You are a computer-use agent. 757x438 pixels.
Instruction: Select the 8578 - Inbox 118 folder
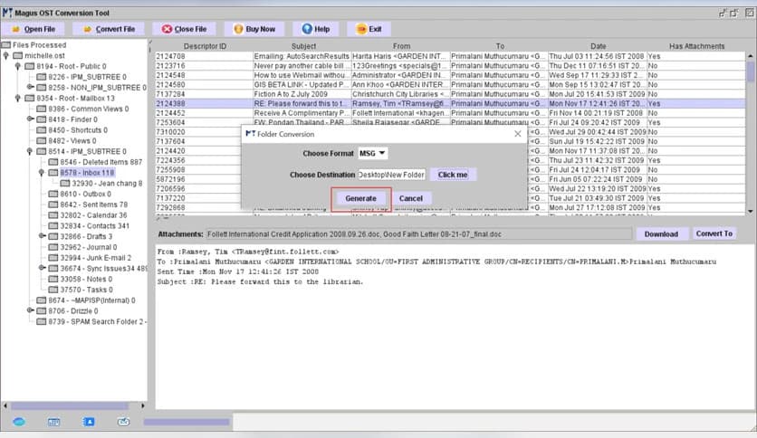pyautogui.click(x=88, y=173)
